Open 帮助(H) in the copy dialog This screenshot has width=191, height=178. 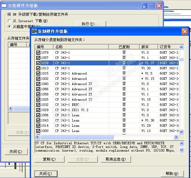coord(172,174)
